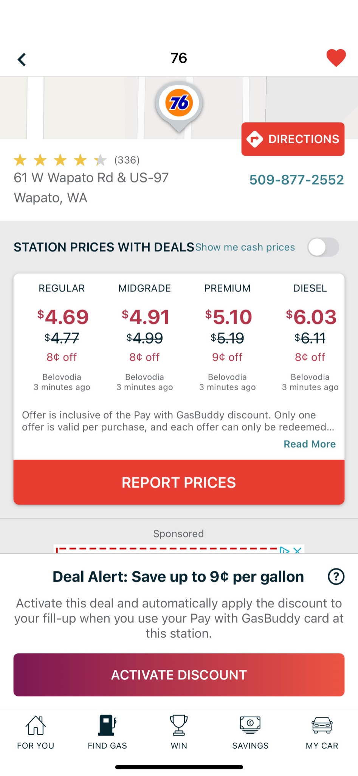Expand offer details with Read More
This screenshot has width=358, height=776.
(x=310, y=444)
